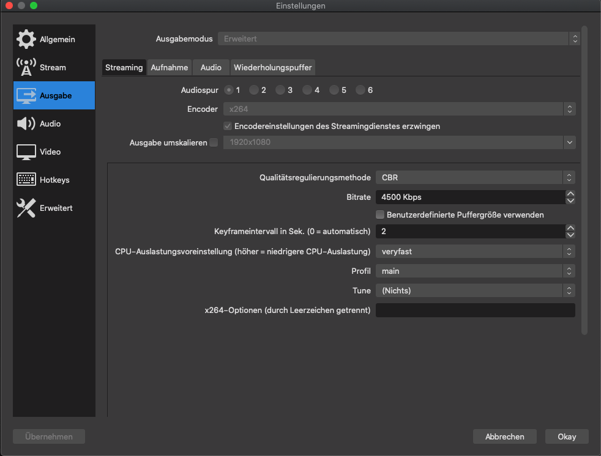Click the Okay button
Viewport: 601px width, 456px height.
tap(567, 436)
